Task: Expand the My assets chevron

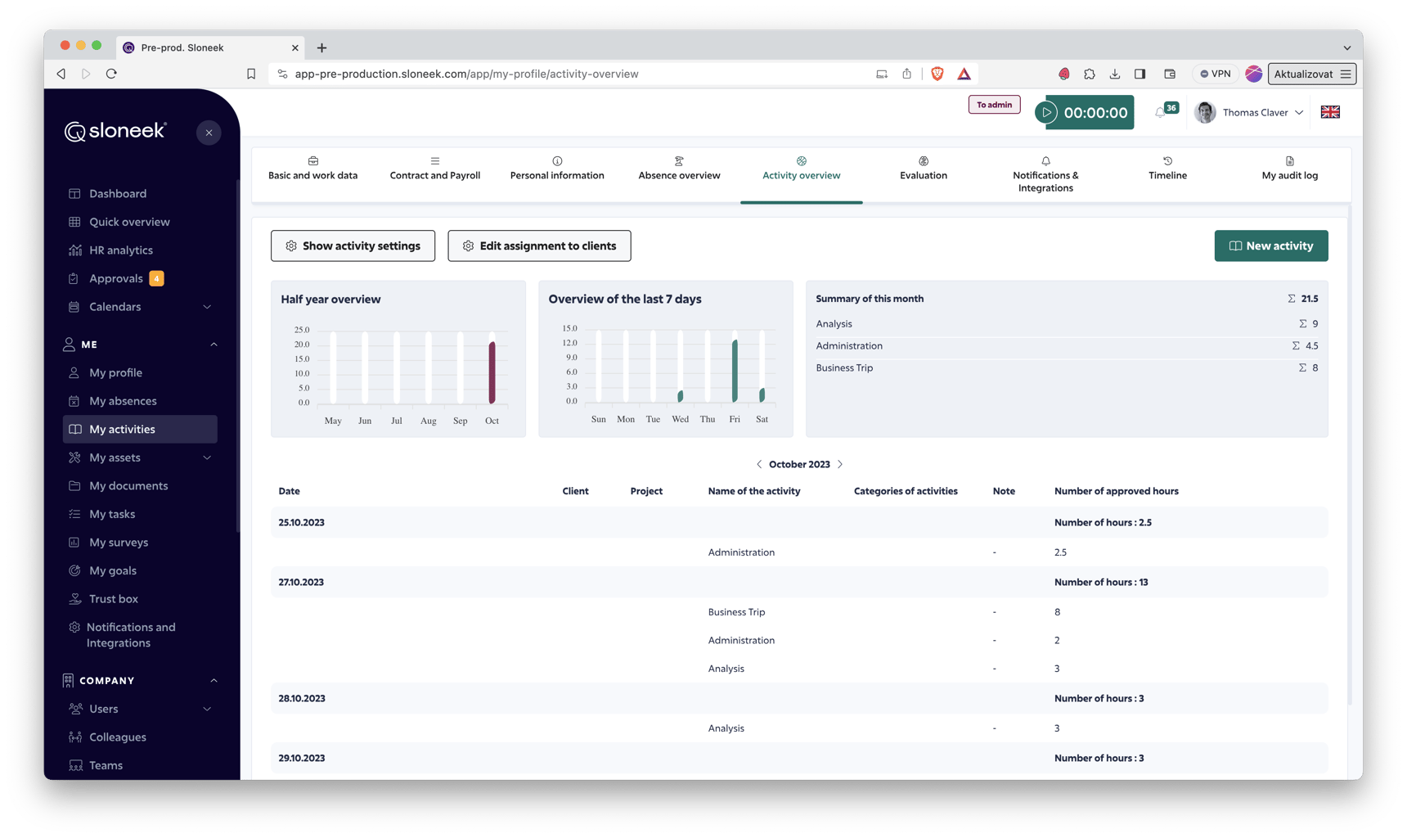Action: pos(207,457)
